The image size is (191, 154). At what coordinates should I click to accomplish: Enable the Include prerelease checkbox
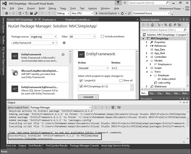(102, 37)
